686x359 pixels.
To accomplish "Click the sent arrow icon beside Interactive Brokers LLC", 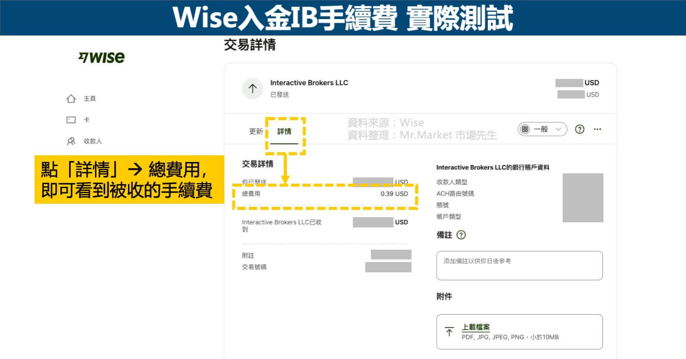I will [x=252, y=89].
